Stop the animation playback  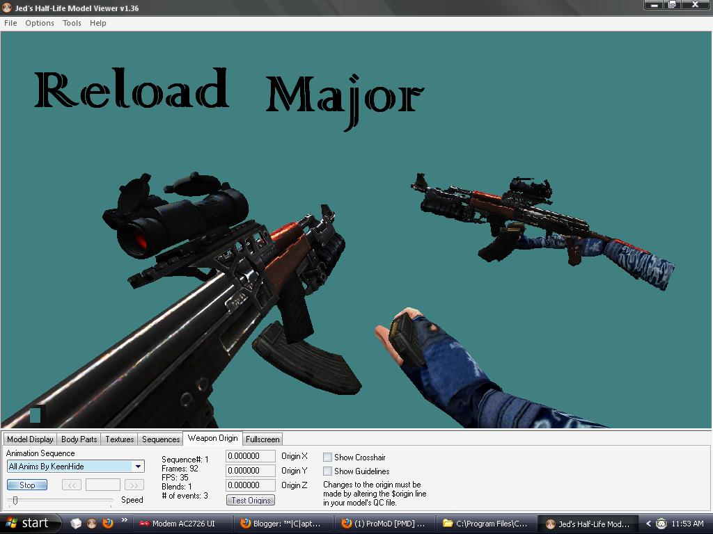click(26, 485)
